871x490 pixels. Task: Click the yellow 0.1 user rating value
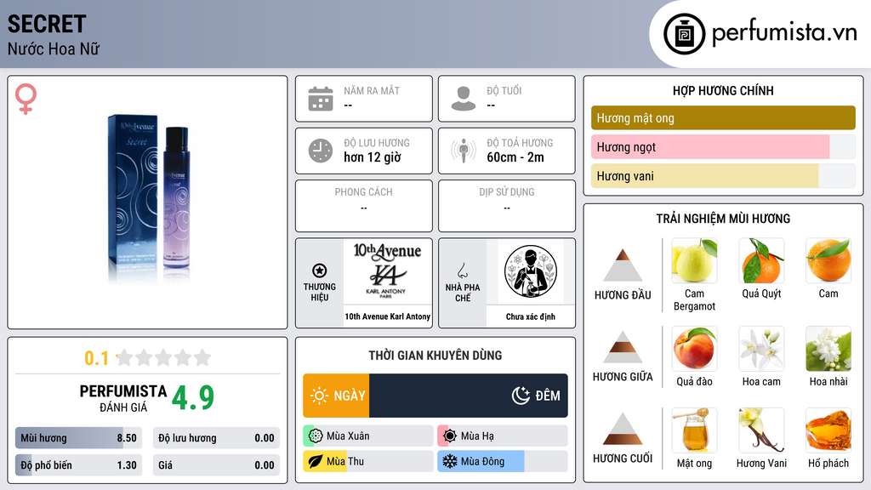97,358
